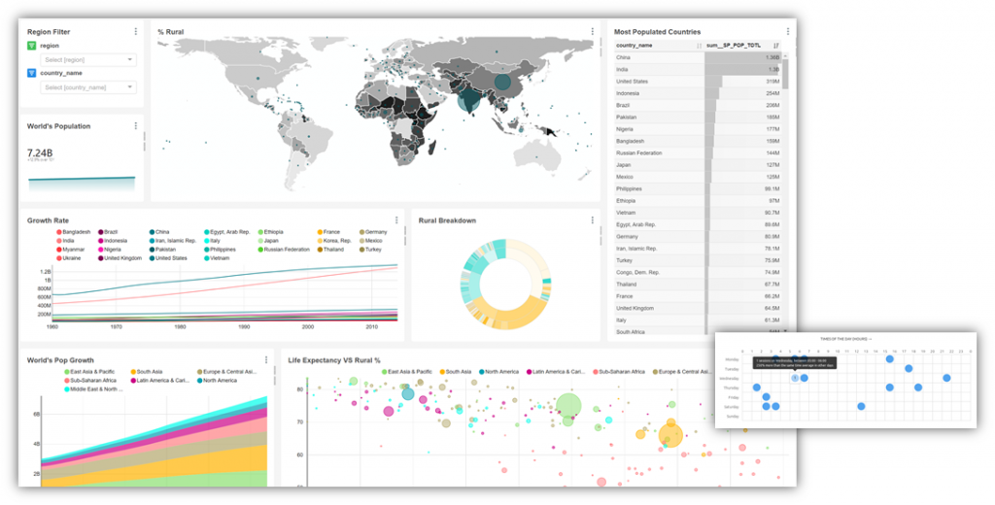
Task: Open the Growth Rate chart kebab menu
Action: click(x=396, y=220)
